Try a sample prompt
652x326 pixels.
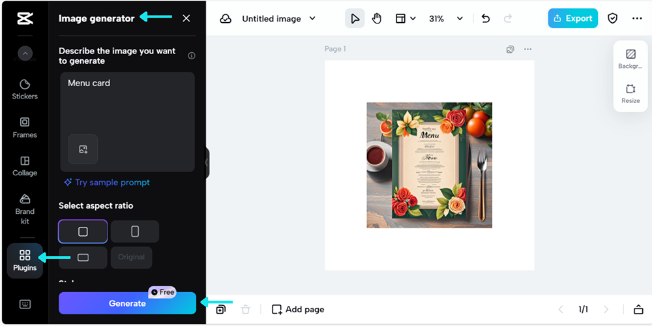point(107,183)
